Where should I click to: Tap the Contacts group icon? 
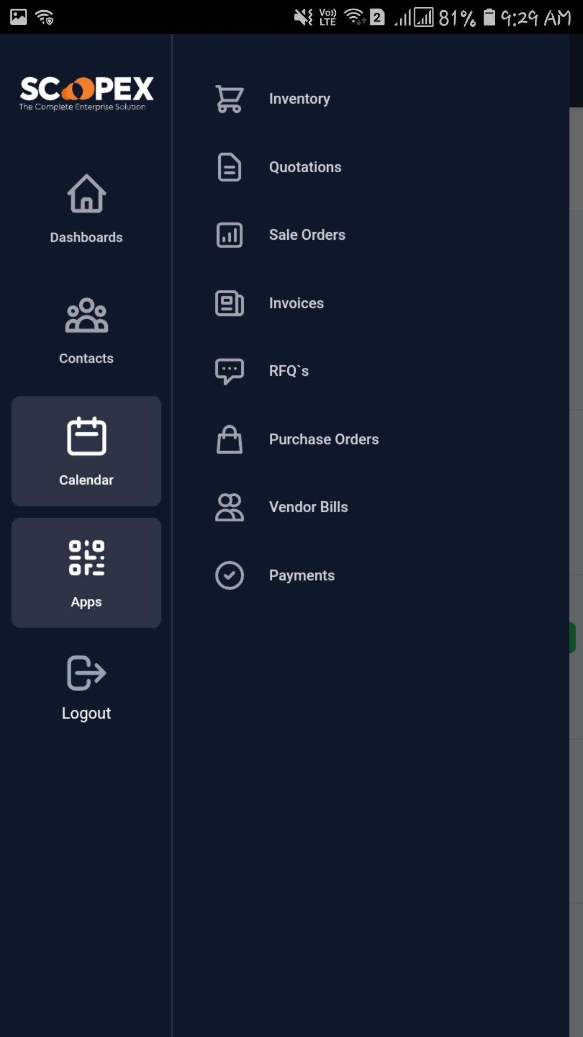click(86, 315)
